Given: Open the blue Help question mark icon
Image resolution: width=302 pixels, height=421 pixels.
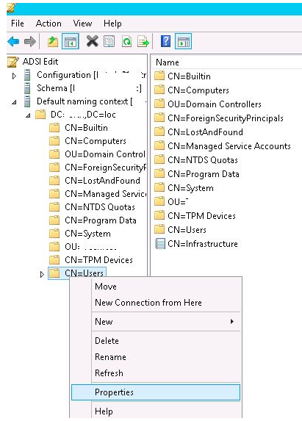Looking at the screenshot, I should 165,41.
